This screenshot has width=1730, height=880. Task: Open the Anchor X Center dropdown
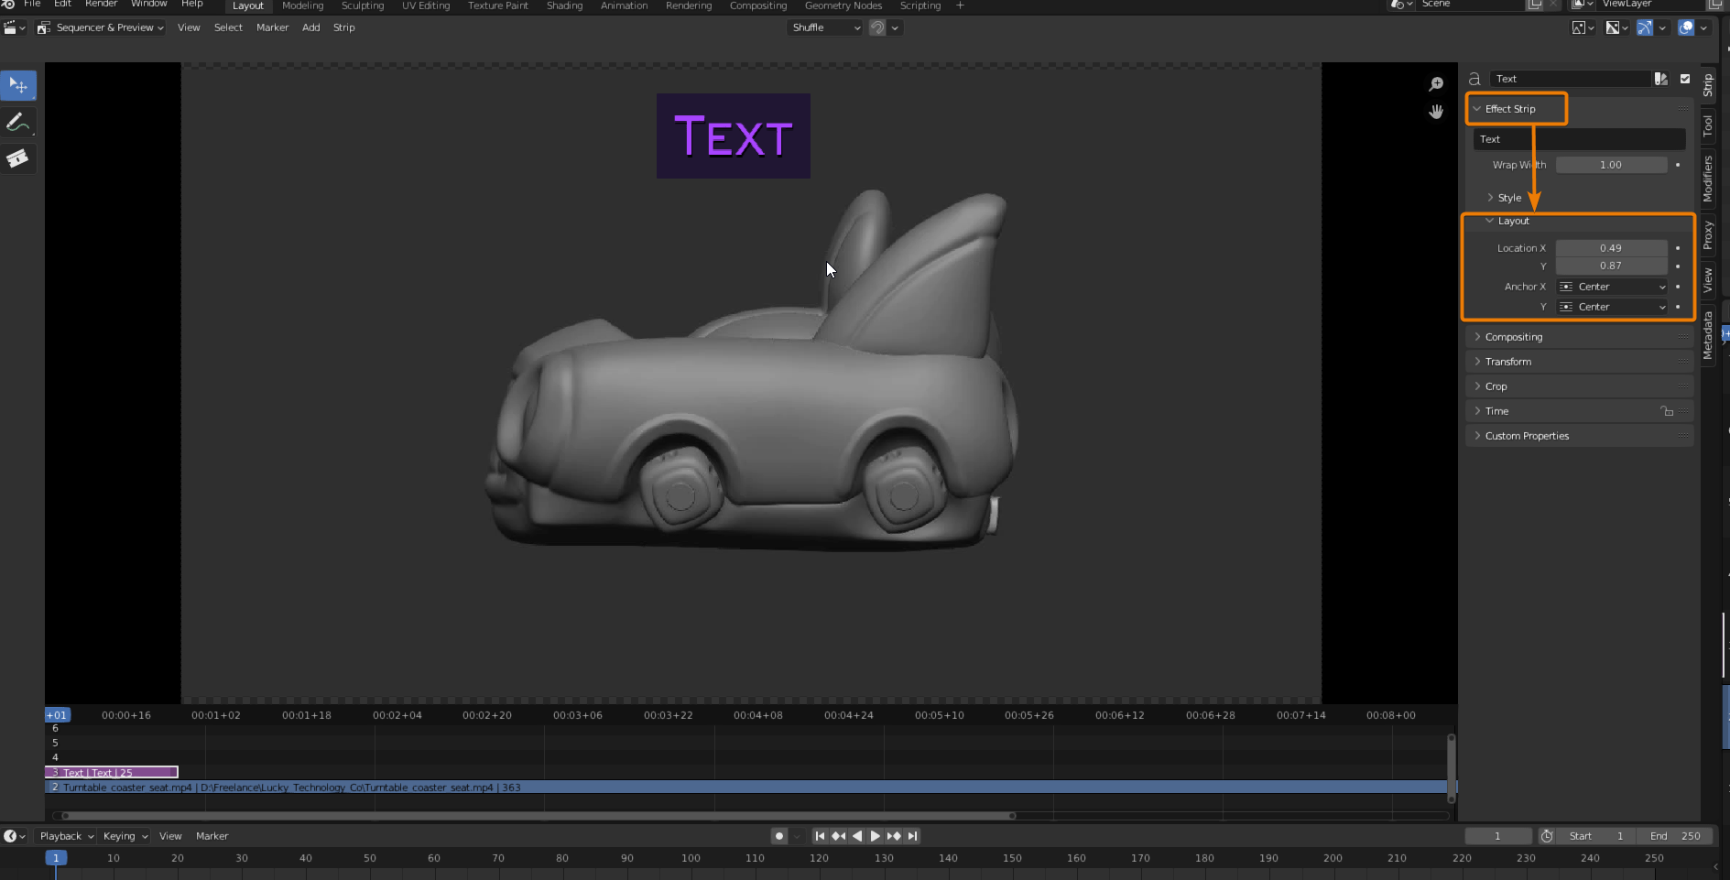1612,287
